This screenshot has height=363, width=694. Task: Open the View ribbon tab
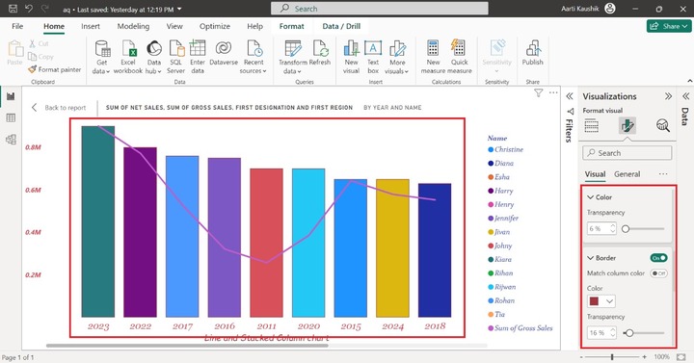(x=174, y=26)
